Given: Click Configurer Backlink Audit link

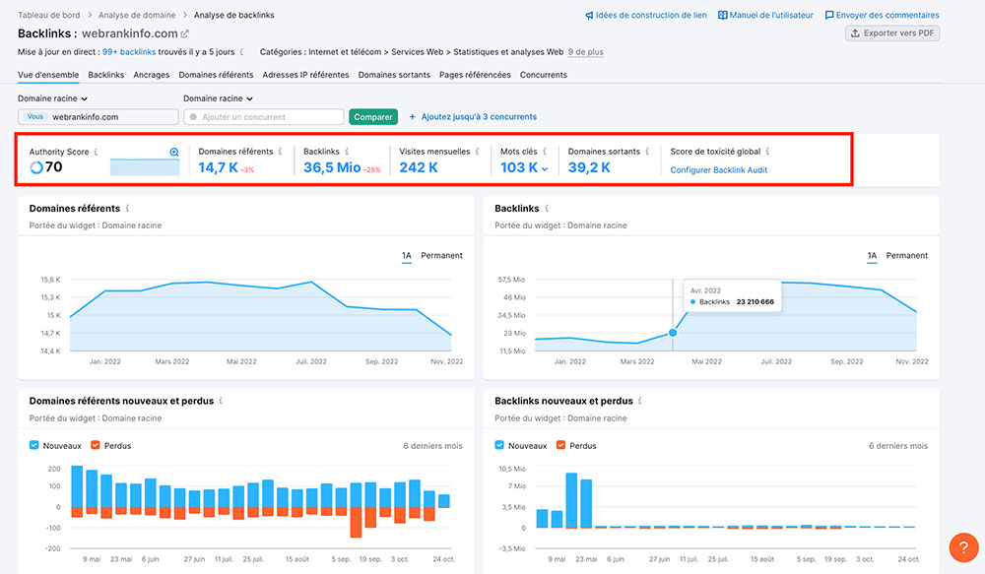Looking at the screenshot, I should coord(719,170).
